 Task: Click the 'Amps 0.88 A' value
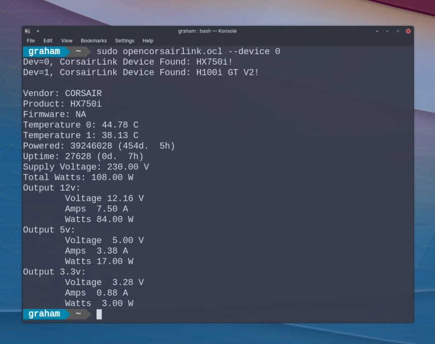click(x=97, y=293)
